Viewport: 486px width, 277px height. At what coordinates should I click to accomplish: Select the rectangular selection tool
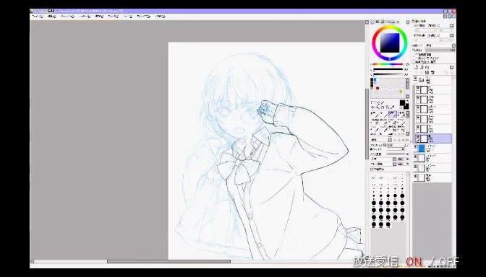373,102
